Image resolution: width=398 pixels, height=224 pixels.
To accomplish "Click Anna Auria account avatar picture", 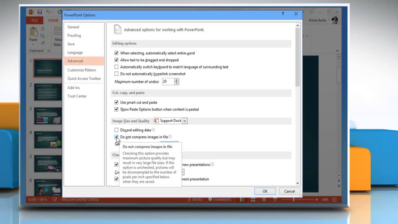I will pos(335,20).
